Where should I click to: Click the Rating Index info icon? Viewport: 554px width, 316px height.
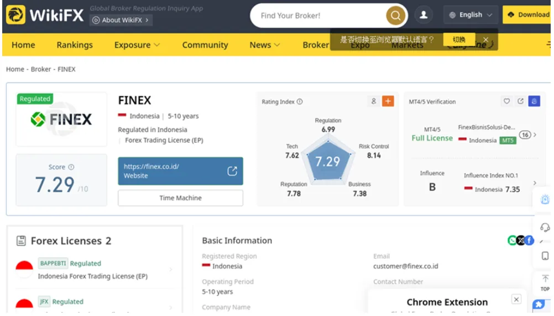(300, 101)
